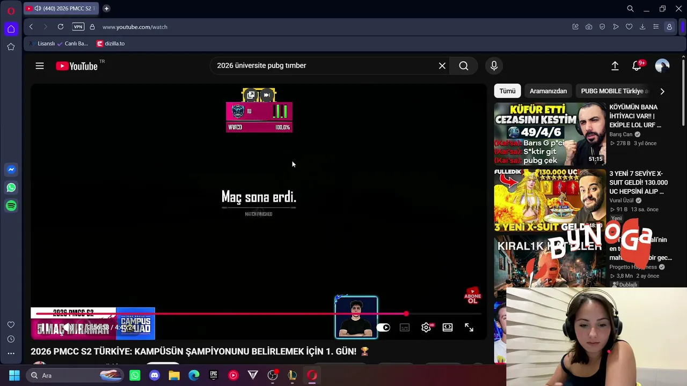Viewport: 687px width, 386px height.
Task: Open sidebar setup three-dots menu
Action: coord(11,354)
